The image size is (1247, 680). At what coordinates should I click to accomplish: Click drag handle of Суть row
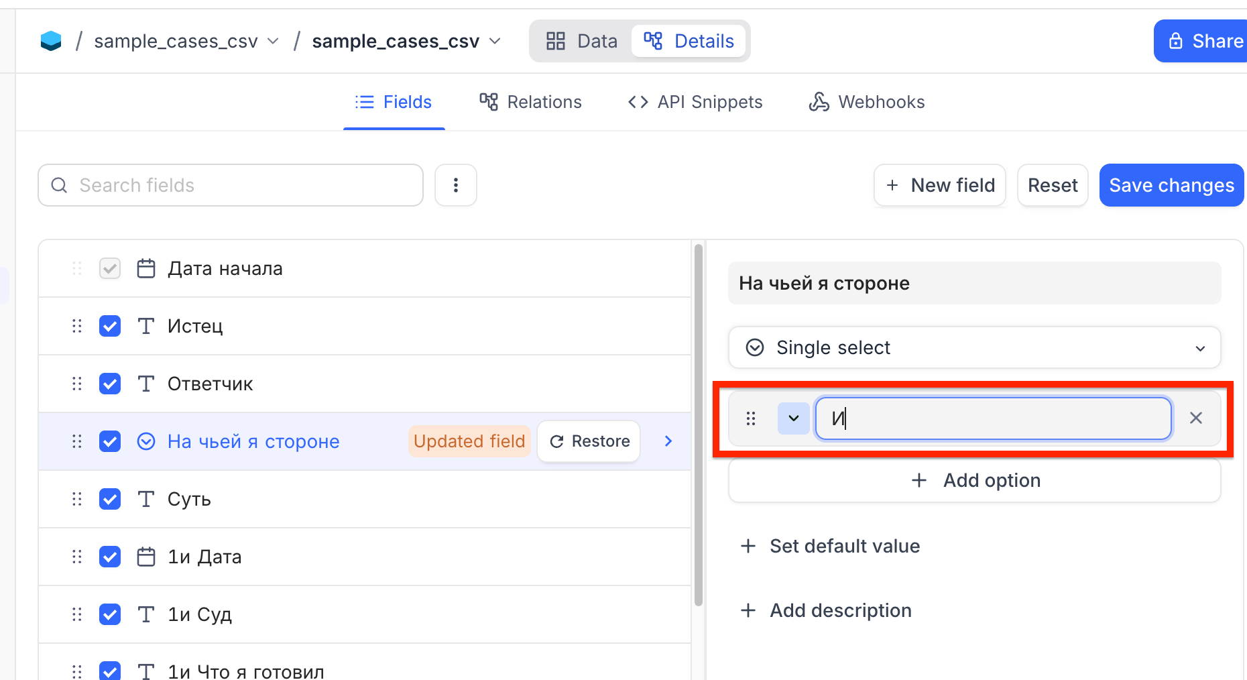(77, 499)
